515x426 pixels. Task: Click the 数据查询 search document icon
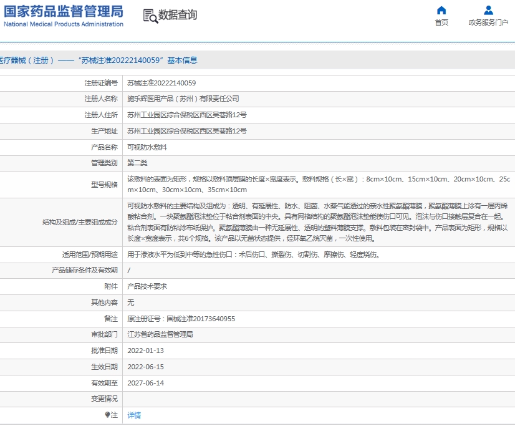(150, 16)
